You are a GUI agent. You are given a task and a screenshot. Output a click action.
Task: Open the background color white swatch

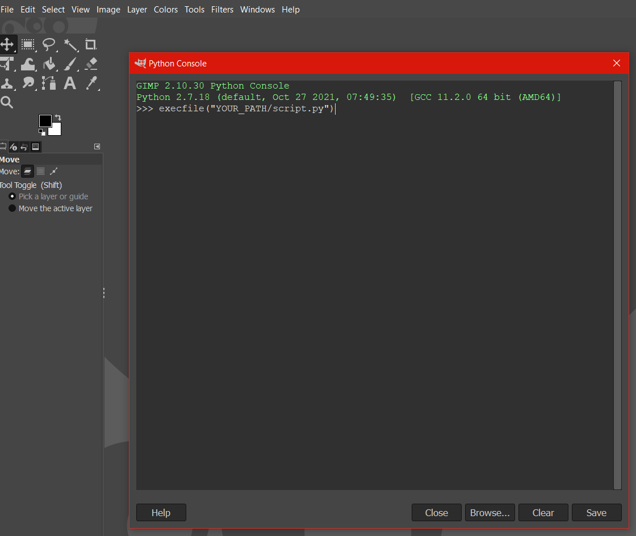click(56, 130)
